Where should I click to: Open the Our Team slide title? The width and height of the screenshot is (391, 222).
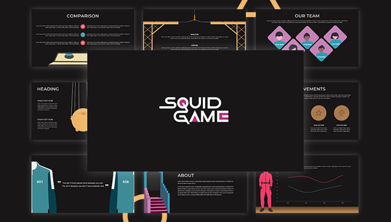[307, 16]
